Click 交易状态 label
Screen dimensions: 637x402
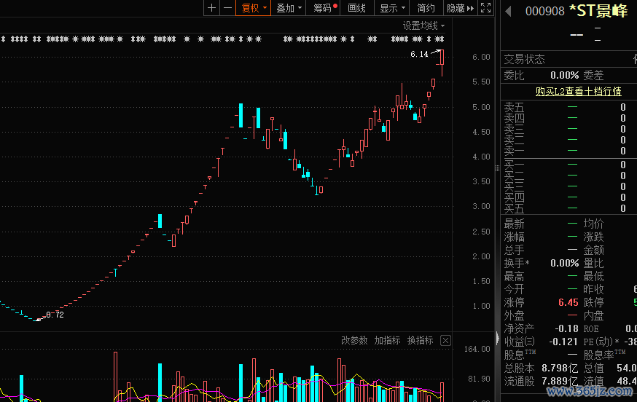[x=524, y=59]
